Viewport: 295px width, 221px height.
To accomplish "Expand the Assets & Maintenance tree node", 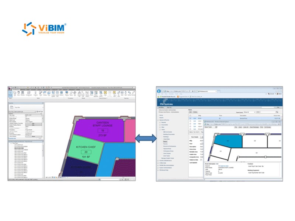I will pyautogui.click(x=158, y=161).
